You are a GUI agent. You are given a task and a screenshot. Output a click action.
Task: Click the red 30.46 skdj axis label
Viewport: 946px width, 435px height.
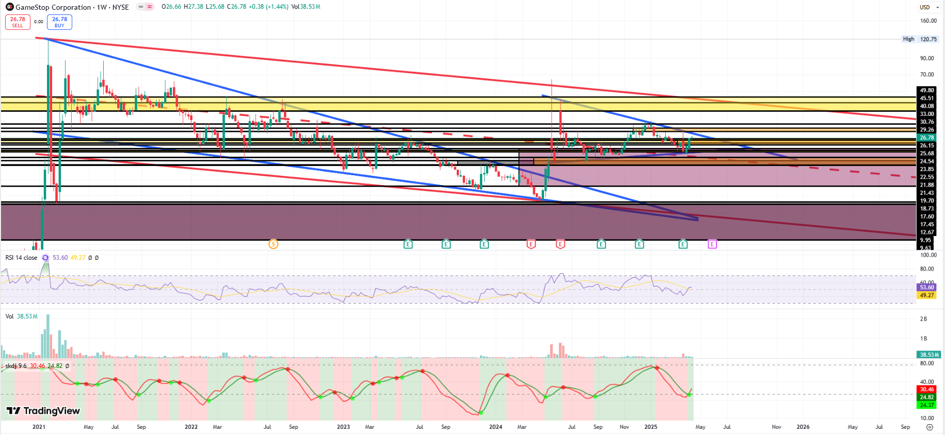[x=927, y=390]
